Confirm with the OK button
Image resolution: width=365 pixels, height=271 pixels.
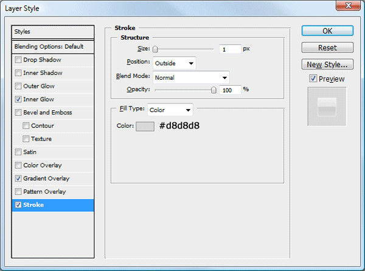pyautogui.click(x=327, y=31)
